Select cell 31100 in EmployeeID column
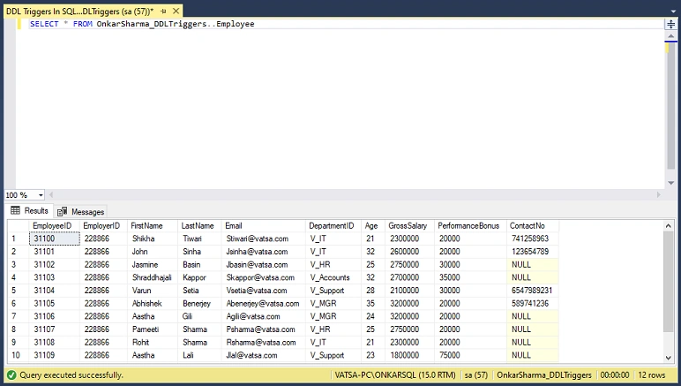 (55, 238)
